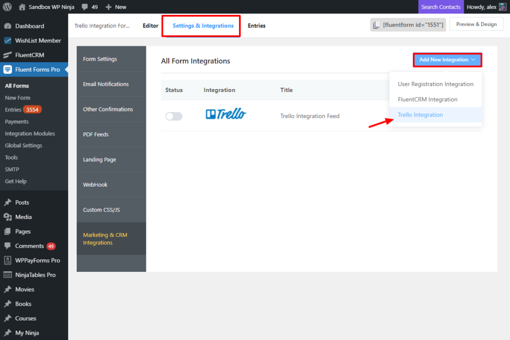Click the My Ninja pin icon

(x=8, y=333)
